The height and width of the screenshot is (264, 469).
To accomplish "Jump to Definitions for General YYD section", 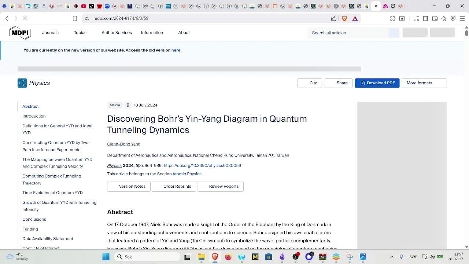I will (57, 129).
